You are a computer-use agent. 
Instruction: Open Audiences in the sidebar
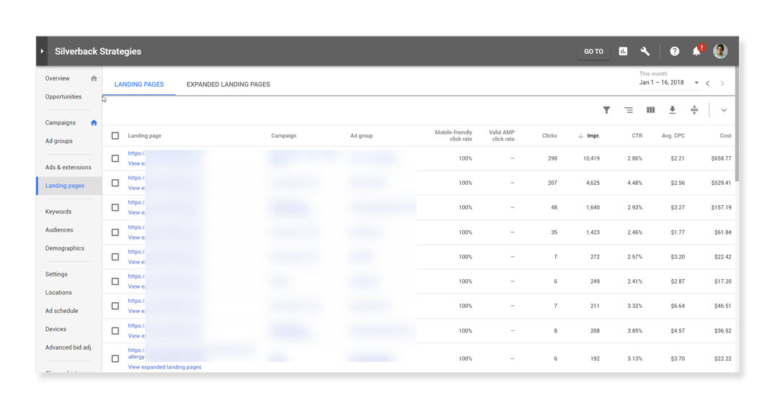[x=59, y=230]
